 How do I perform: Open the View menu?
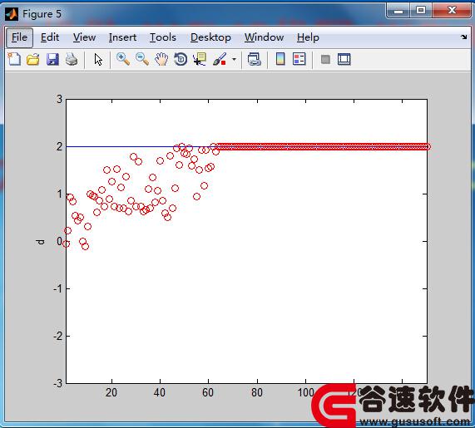pos(85,37)
